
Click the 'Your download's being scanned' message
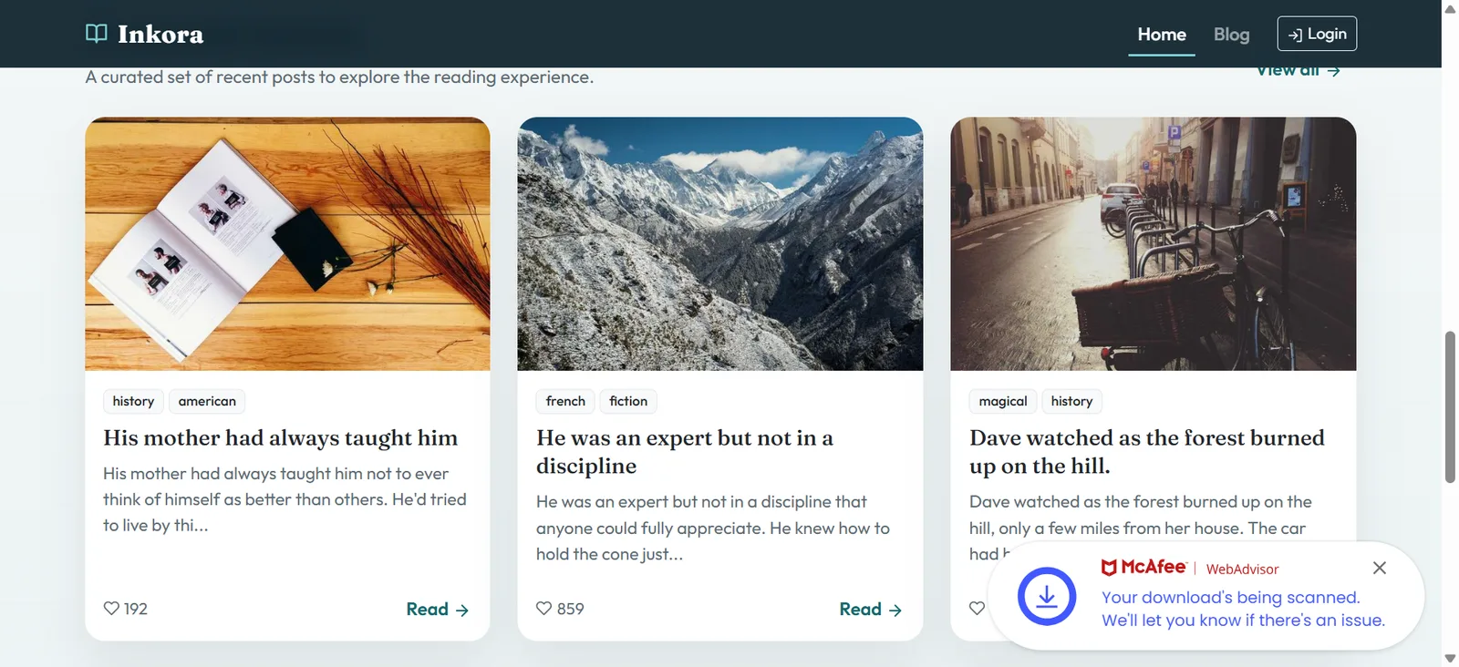tap(1243, 609)
